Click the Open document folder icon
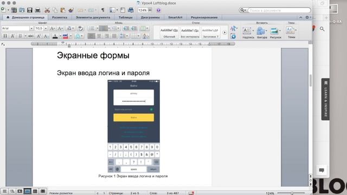Image resolution: width=347 pixels, height=195 pixels. pos(22,10)
